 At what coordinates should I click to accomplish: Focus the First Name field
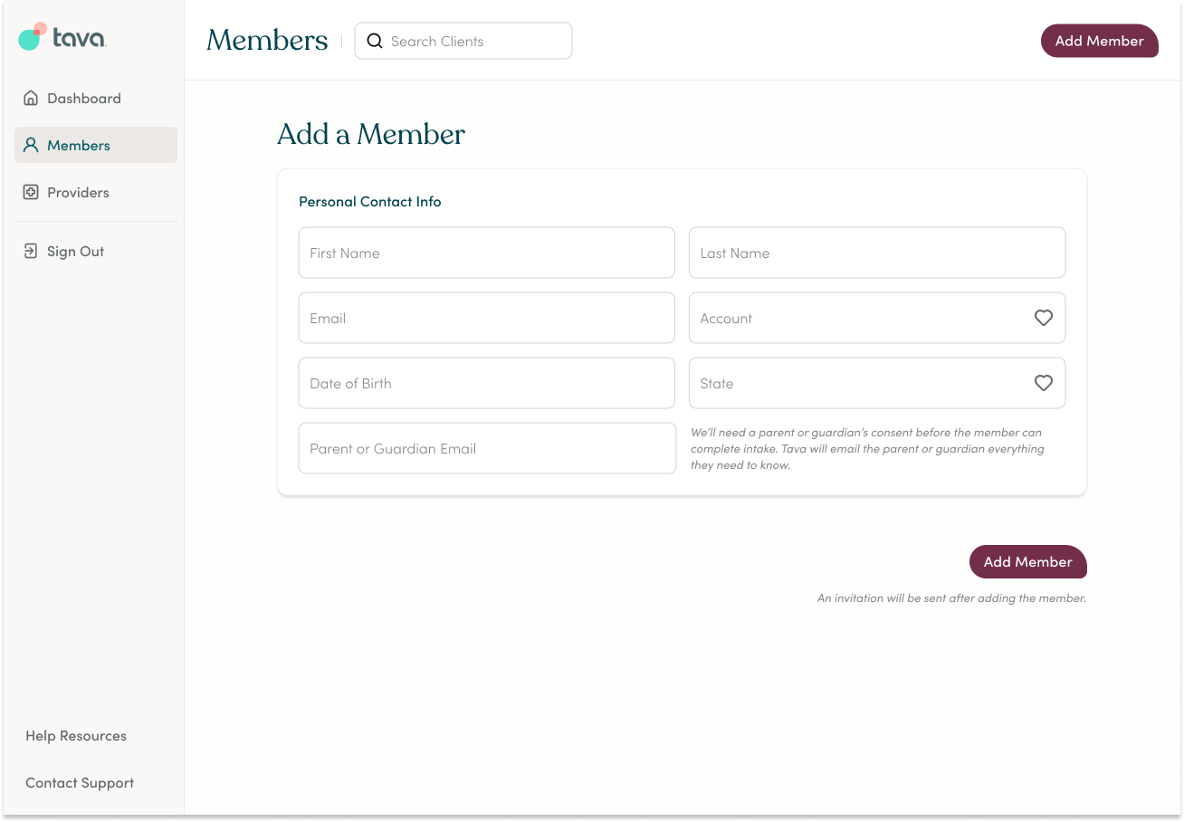point(487,253)
